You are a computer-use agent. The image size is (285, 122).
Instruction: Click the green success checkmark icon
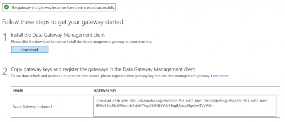coord(6,7)
